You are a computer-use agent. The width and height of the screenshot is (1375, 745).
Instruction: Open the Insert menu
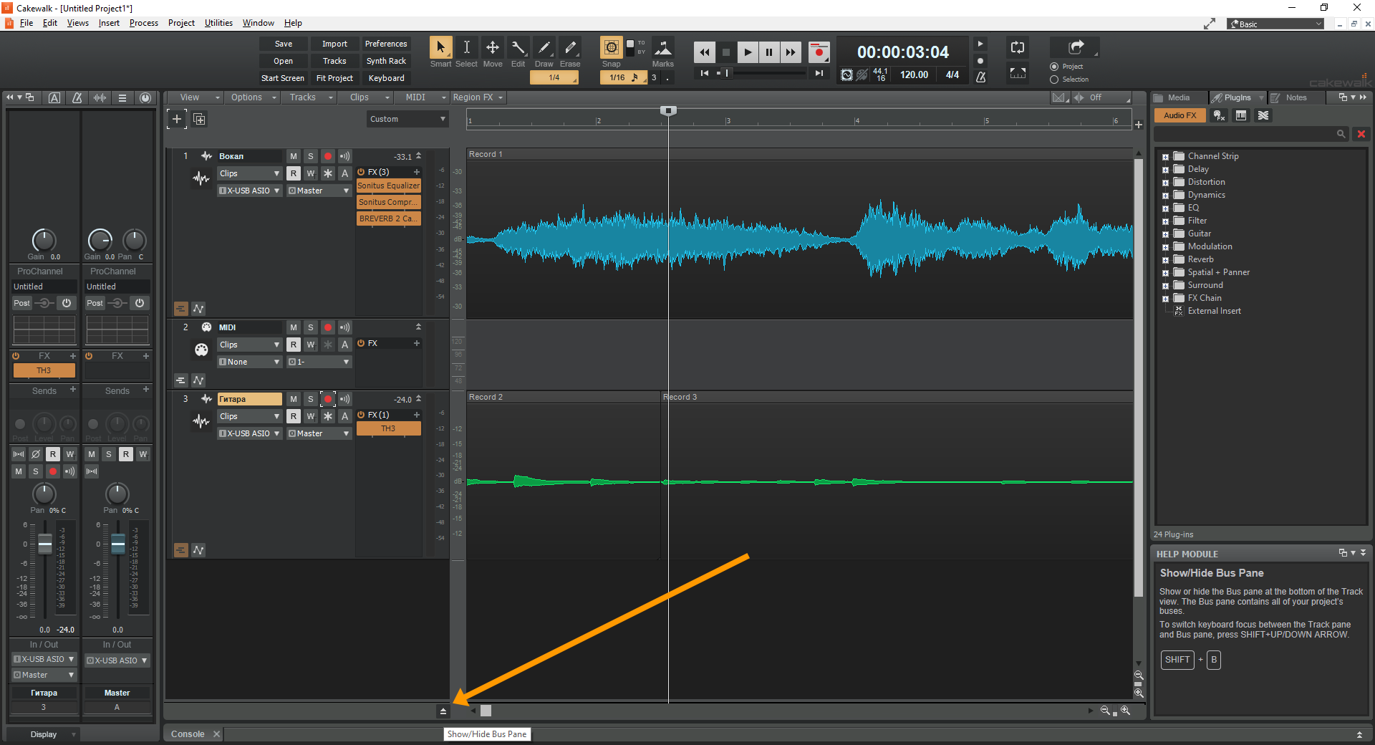click(109, 23)
